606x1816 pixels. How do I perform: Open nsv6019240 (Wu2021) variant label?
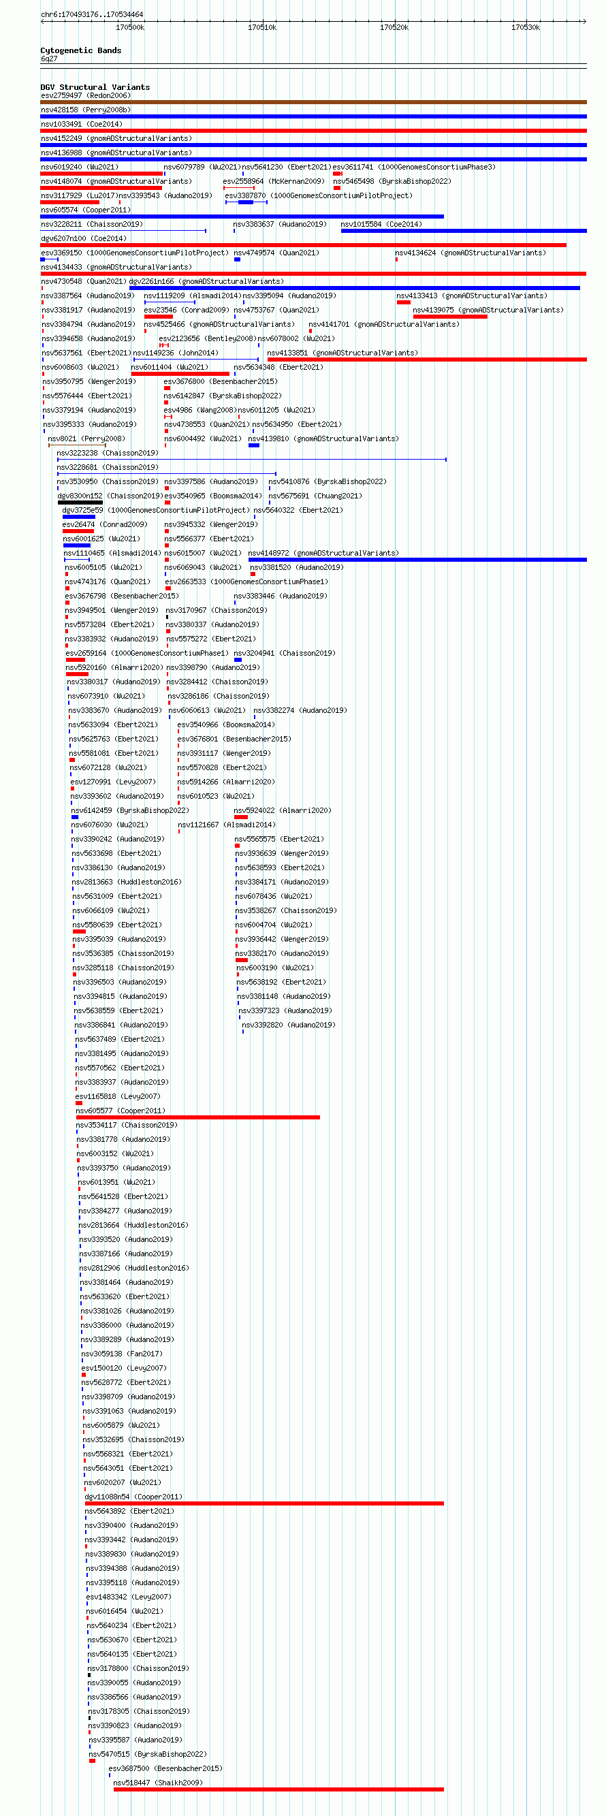tap(79, 167)
